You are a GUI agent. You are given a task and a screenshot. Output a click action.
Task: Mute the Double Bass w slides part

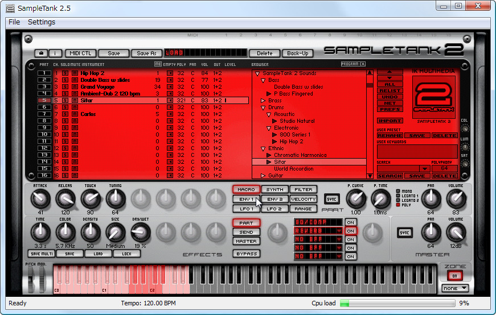point(75,80)
